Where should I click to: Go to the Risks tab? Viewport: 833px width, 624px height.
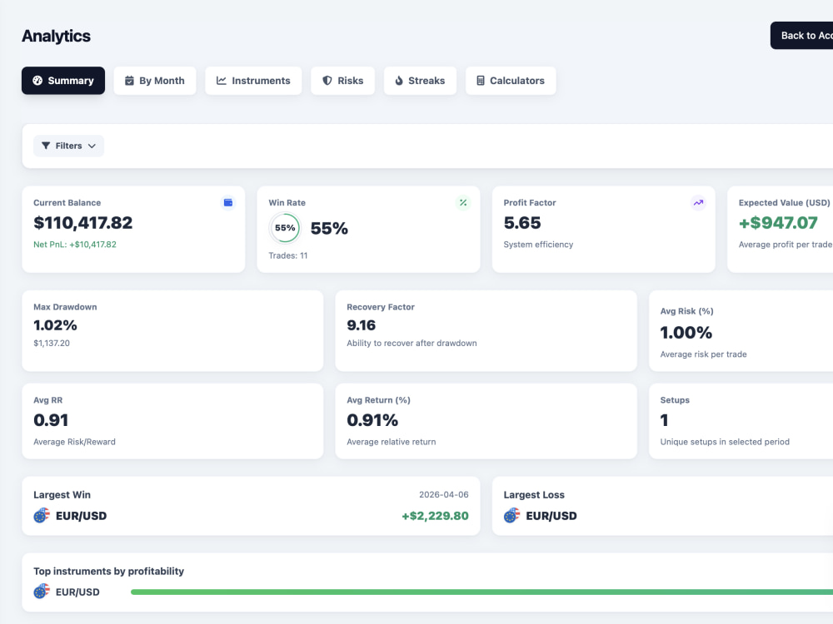(x=342, y=81)
